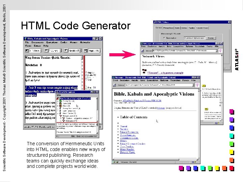Open the File menu in ATLAS.ti

[x=27, y=42]
